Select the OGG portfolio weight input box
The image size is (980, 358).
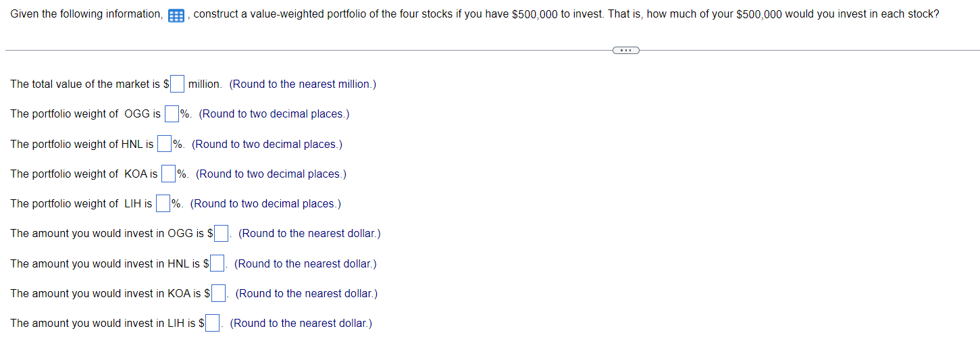point(172,114)
